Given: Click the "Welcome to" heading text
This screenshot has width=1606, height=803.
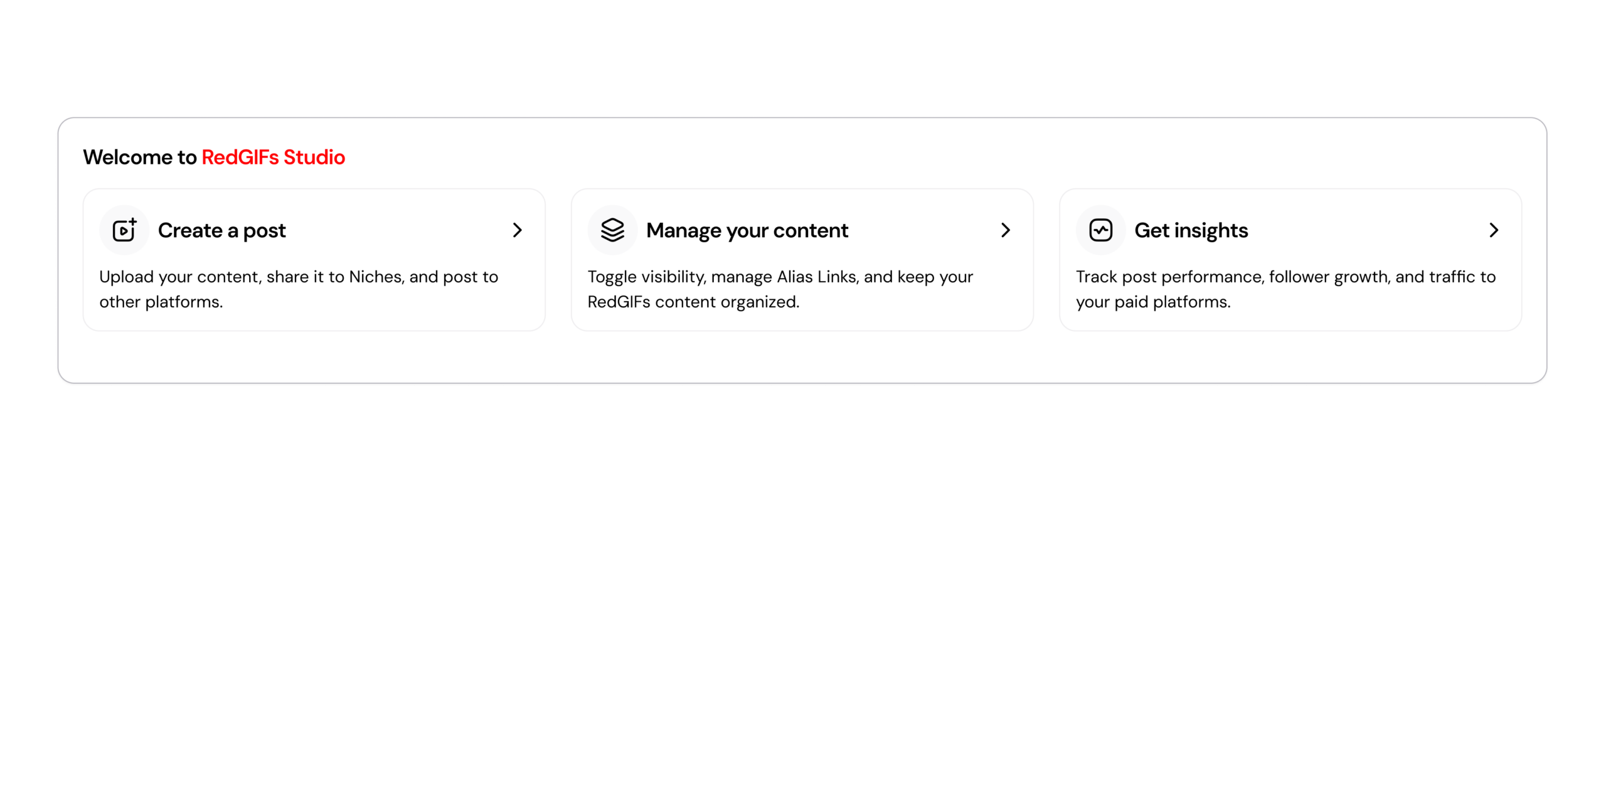Looking at the screenshot, I should [x=139, y=157].
